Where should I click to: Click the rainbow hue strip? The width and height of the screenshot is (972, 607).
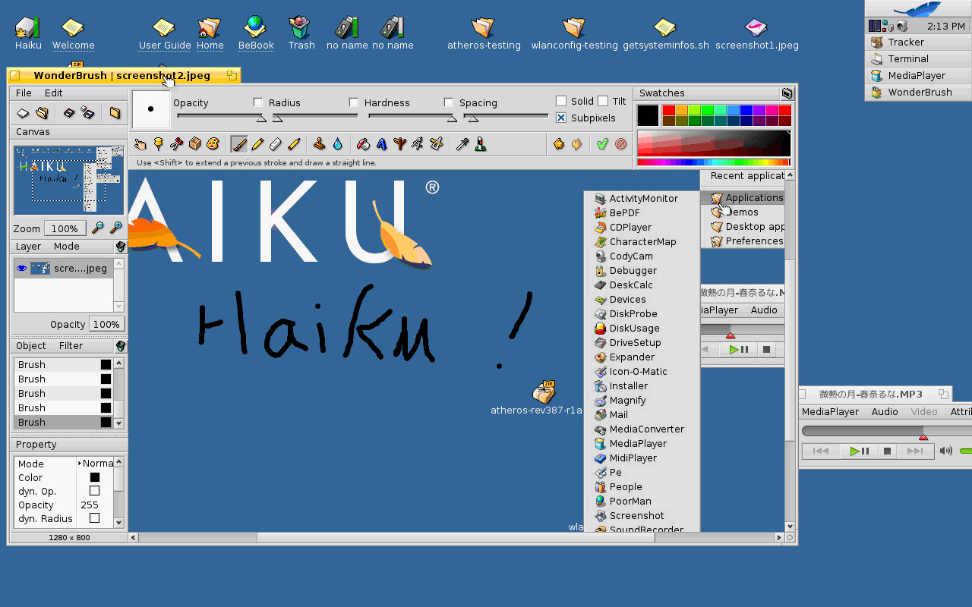click(x=714, y=162)
